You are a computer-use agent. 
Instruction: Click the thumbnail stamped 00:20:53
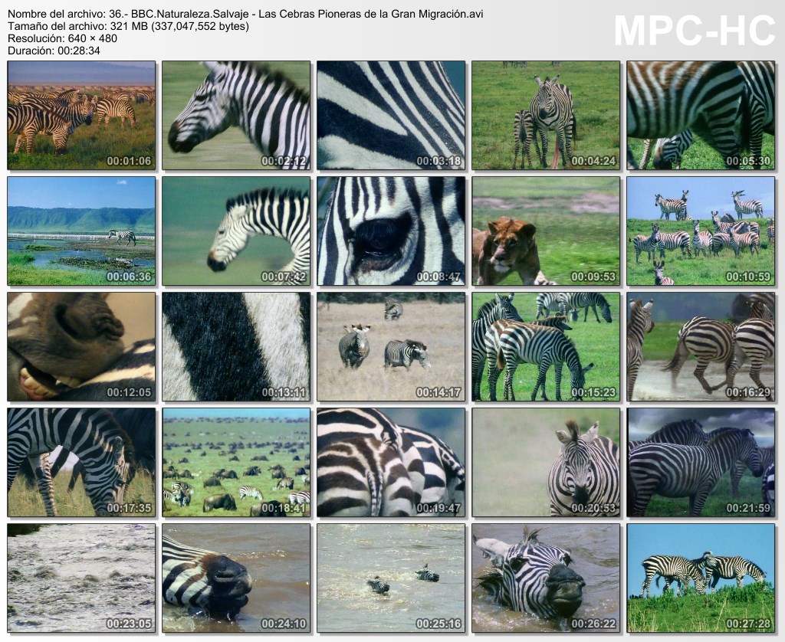(x=546, y=463)
